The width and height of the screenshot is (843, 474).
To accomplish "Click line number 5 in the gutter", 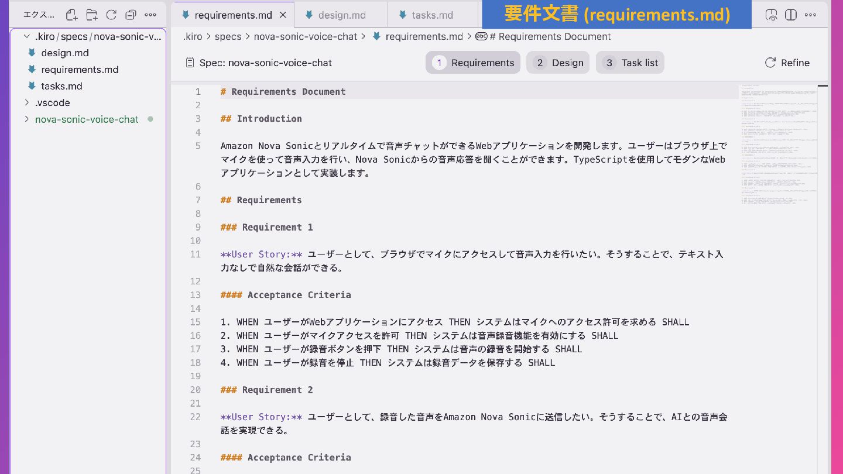I will (x=198, y=146).
